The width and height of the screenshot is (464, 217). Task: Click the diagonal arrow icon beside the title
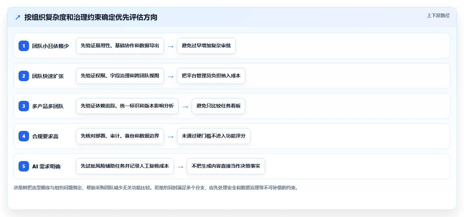[x=18, y=17]
